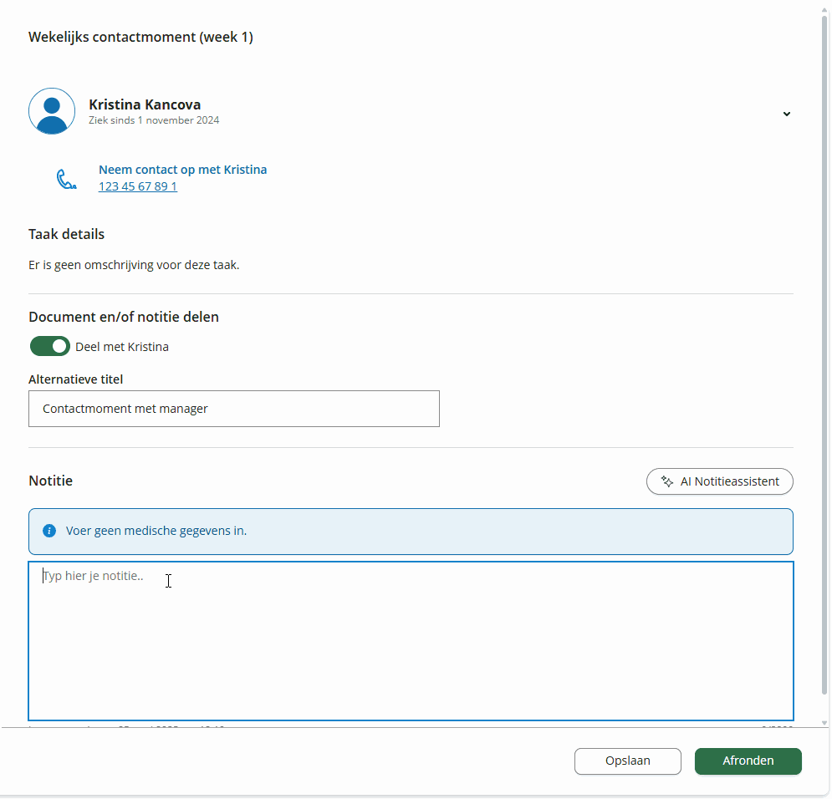Viewport: 832px width, 799px height.
Task: Click the green Afronden button
Action: 748,761
